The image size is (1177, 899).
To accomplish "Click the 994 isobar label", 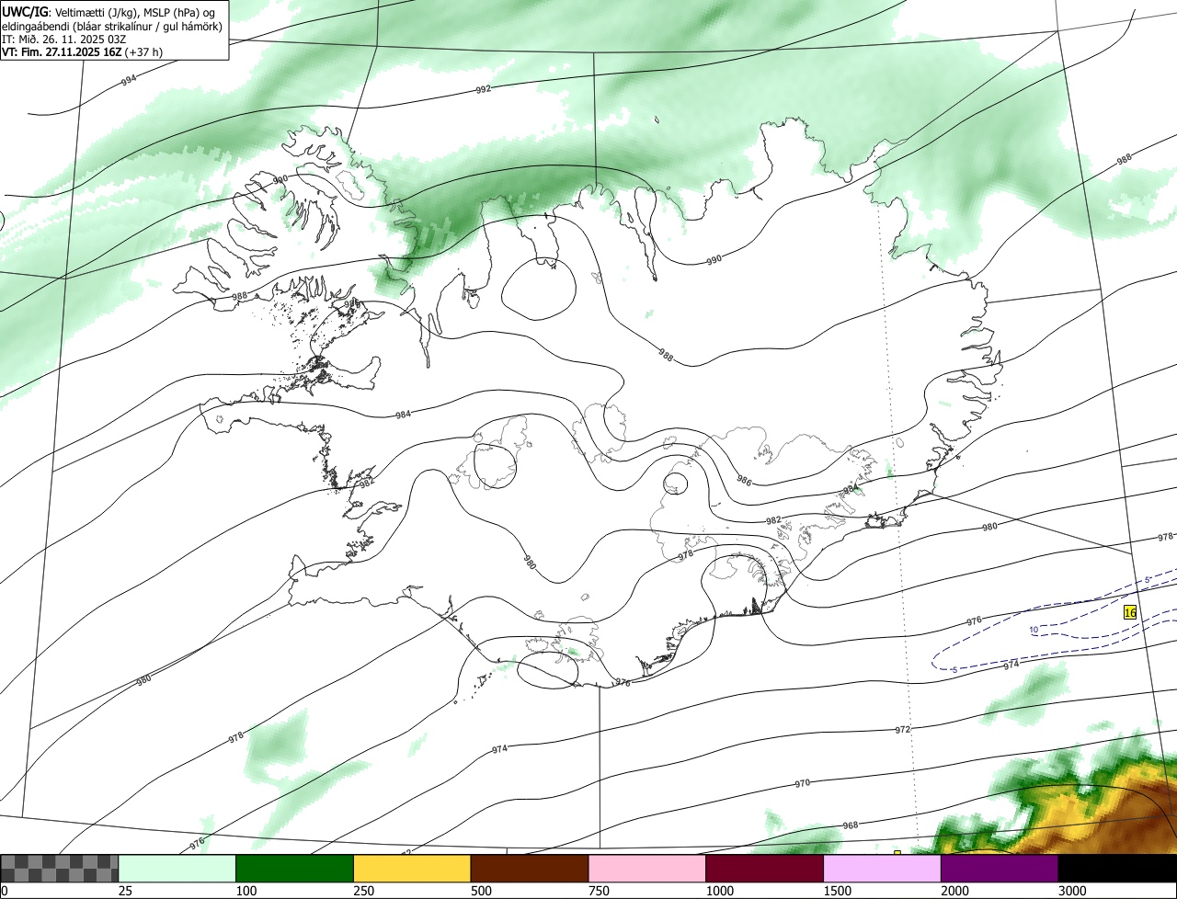I will point(129,80).
